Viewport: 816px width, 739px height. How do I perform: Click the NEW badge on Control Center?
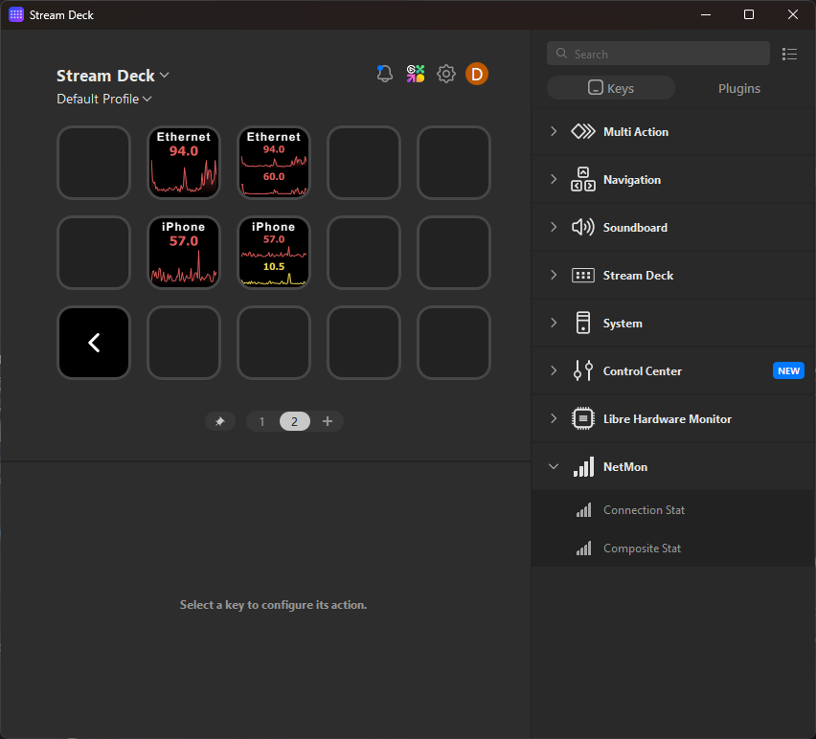788,370
